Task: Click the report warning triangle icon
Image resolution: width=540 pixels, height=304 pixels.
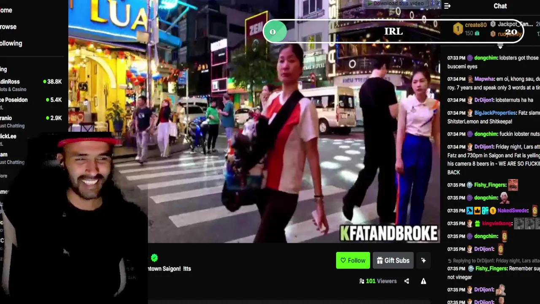Action: point(423,281)
